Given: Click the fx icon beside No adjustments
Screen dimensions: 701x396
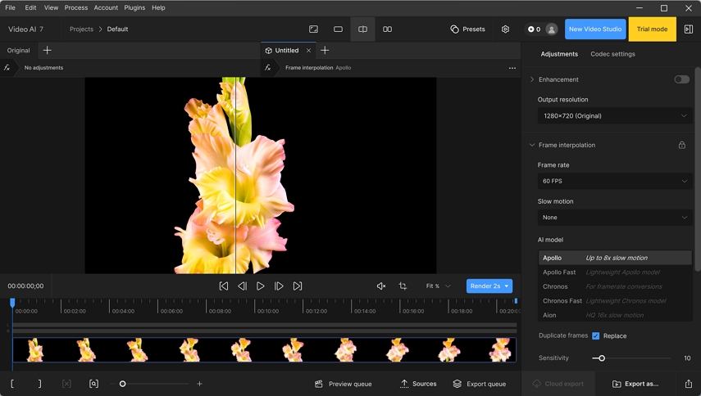Looking at the screenshot, I should click(7, 68).
